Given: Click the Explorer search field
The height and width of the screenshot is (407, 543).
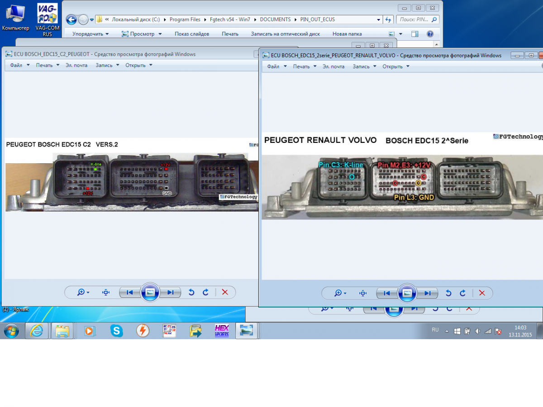Looking at the screenshot, I should click(417, 19).
